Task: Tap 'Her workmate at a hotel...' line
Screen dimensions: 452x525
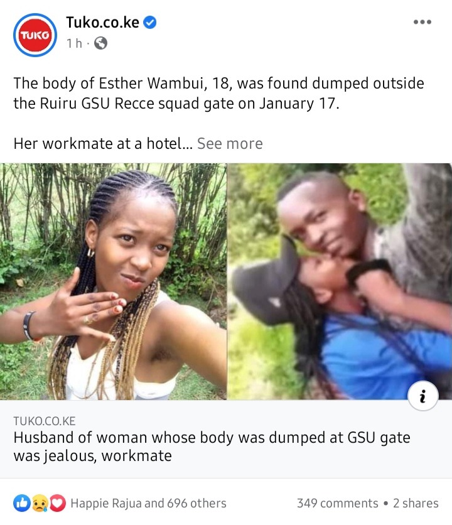Action: pos(103,143)
